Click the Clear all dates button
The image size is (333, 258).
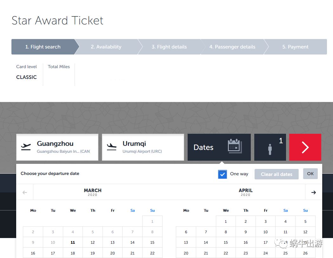point(276,174)
